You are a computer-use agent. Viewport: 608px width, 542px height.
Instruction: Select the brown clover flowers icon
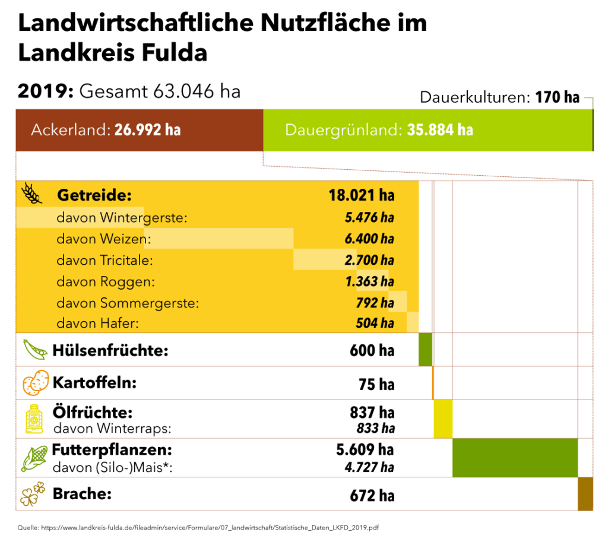point(33,494)
